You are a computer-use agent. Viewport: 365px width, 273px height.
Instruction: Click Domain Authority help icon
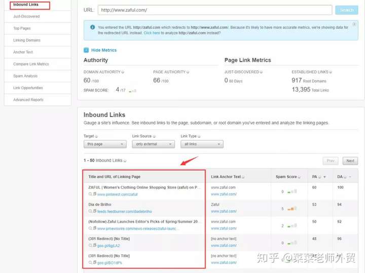(x=123, y=72)
